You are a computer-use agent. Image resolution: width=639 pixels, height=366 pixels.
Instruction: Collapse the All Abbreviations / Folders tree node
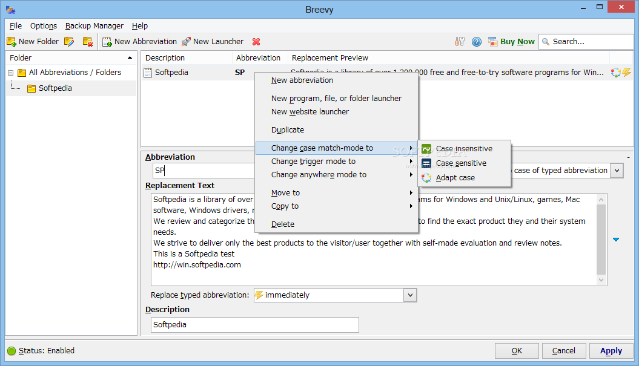[x=10, y=73]
